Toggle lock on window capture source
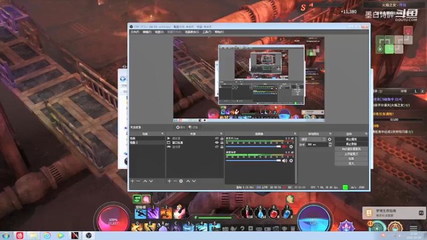 222,142
